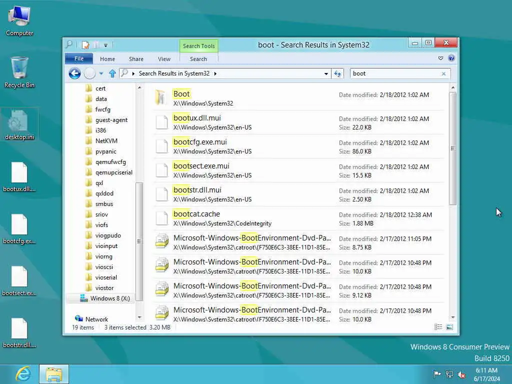Open the Search ribbon tab
Viewport: 512px width, 384px height.
tap(198, 59)
